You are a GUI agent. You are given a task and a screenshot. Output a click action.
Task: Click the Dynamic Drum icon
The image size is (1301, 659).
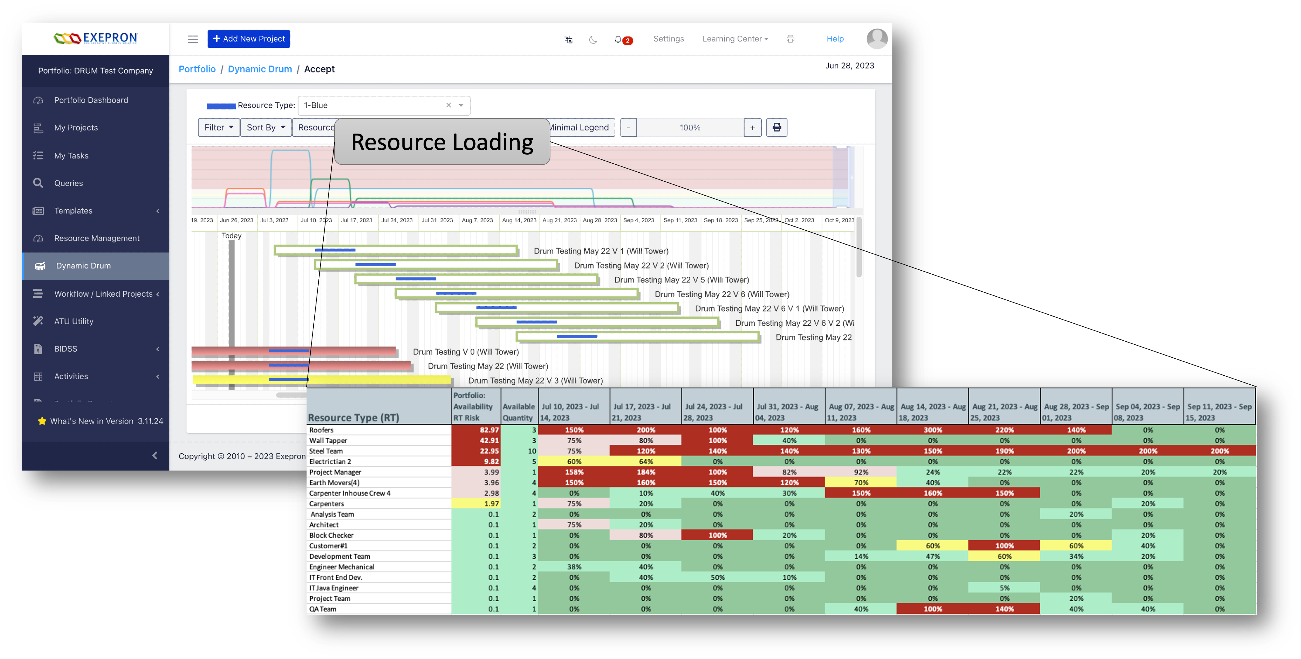click(x=40, y=266)
